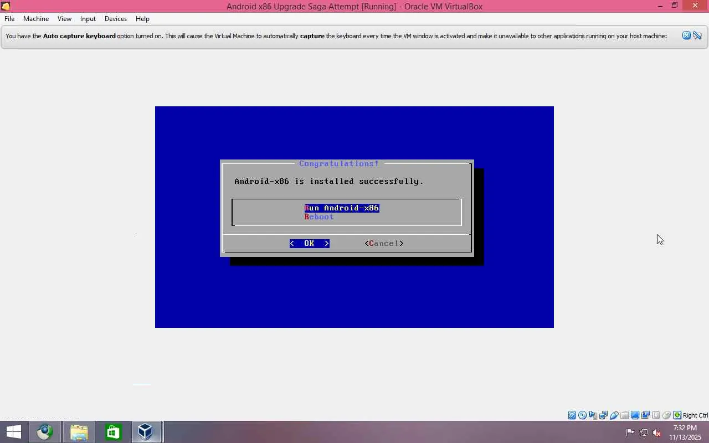Open the green Store app on taskbar
The width and height of the screenshot is (709, 443).
pyautogui.click(x=113, y=432)
